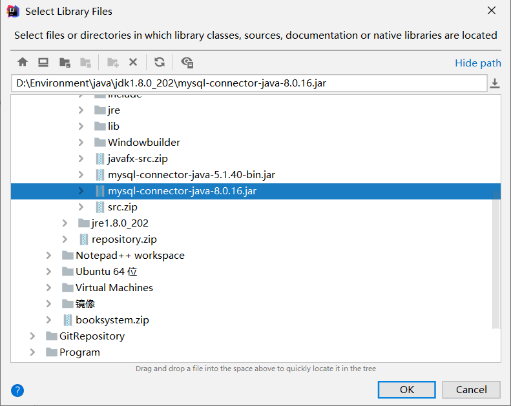
Task: Click the src.zip archive icon
Action: pos(100,207)
